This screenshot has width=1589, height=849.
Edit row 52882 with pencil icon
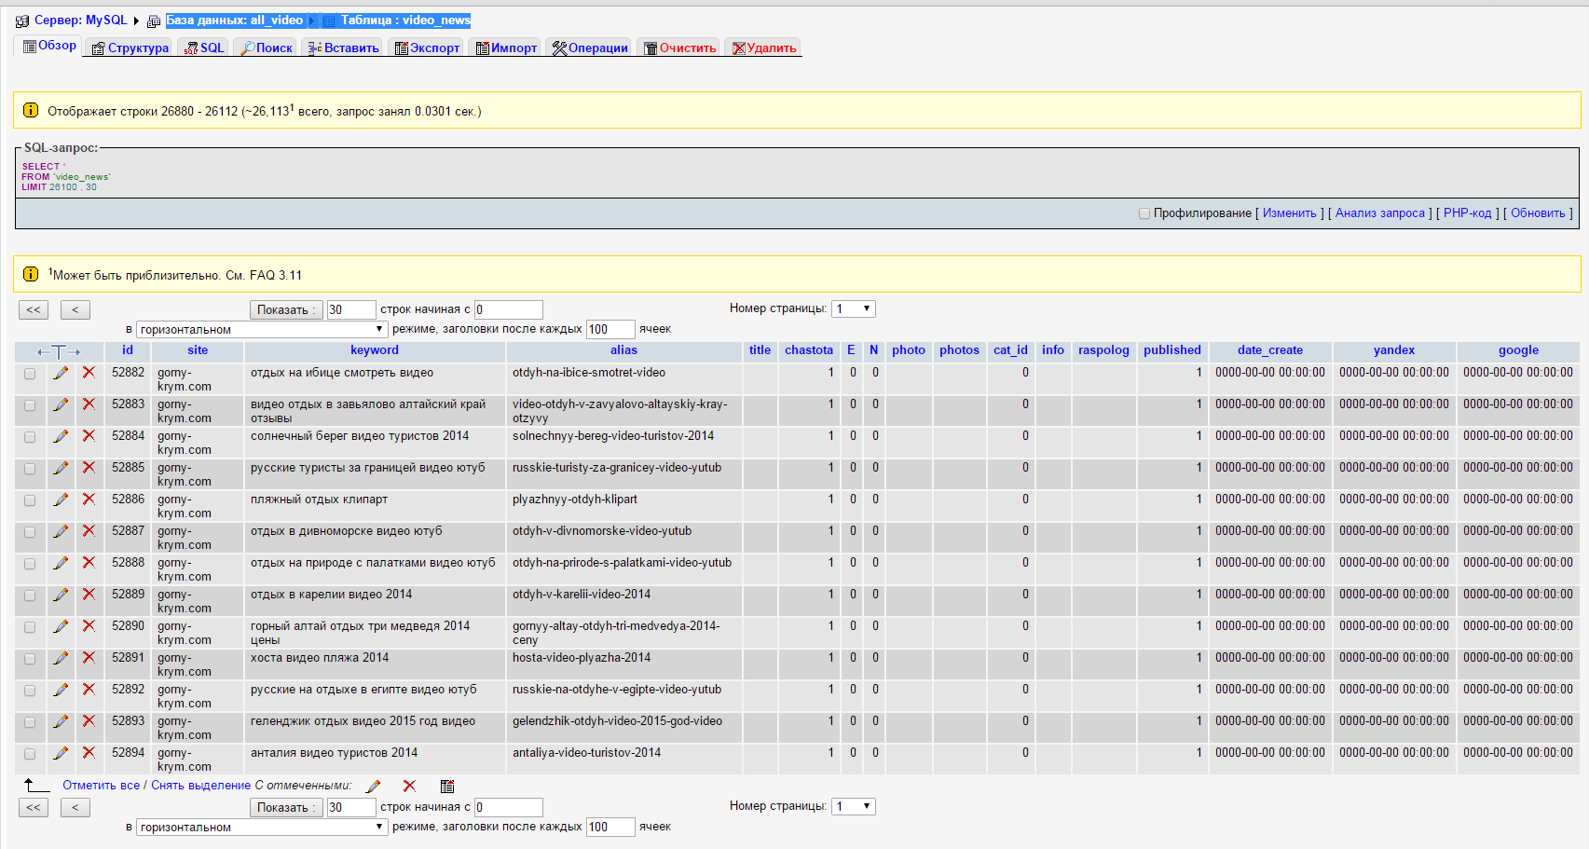coord(61,373)
